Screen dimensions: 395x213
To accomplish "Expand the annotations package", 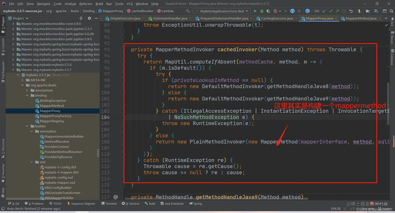I will point(27,90).
